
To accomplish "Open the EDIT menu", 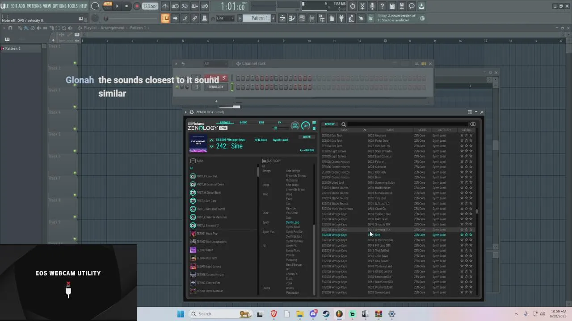I will tap(14, 6).
